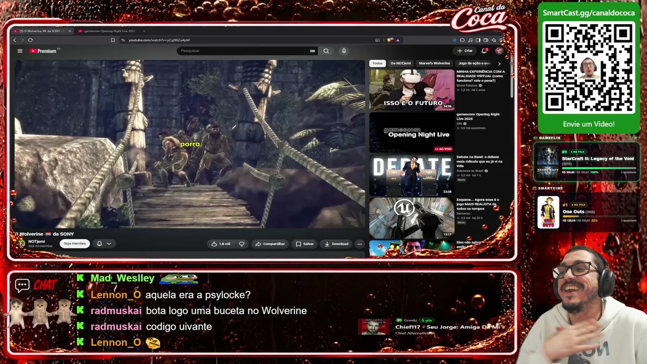
Task: Like the video with 1,8 mil likes
Action: point(221,244)
